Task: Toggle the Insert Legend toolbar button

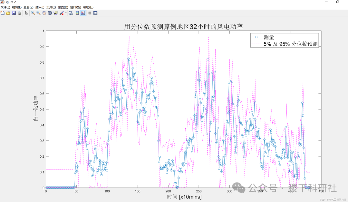Action: click(83, 13)
